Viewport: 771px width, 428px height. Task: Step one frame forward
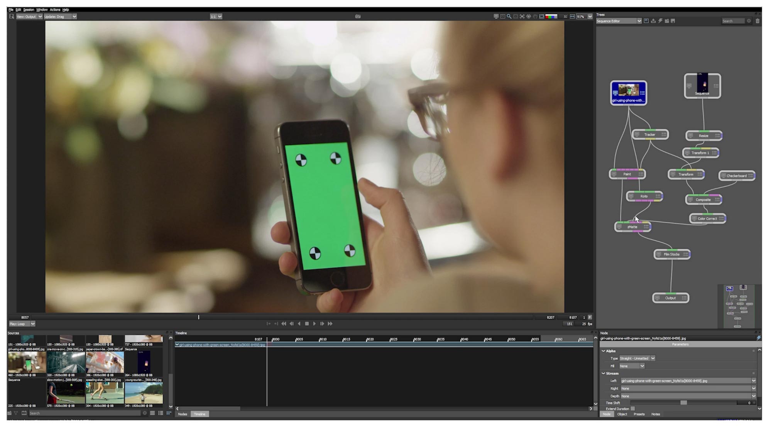pos(322,324)
